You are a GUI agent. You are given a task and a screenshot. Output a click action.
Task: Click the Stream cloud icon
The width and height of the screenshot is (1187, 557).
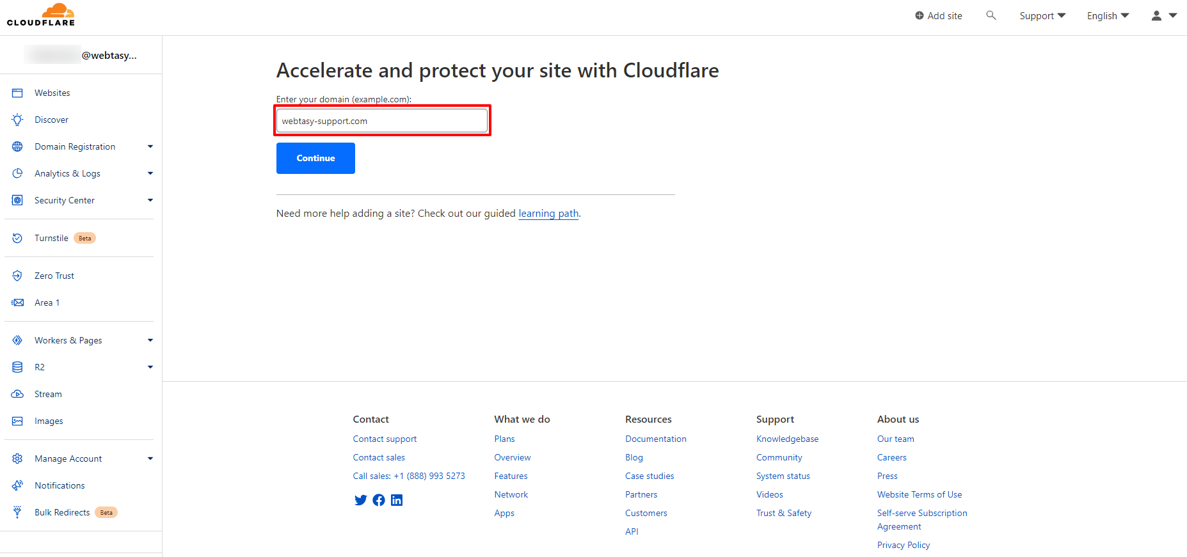click(17, 394)
